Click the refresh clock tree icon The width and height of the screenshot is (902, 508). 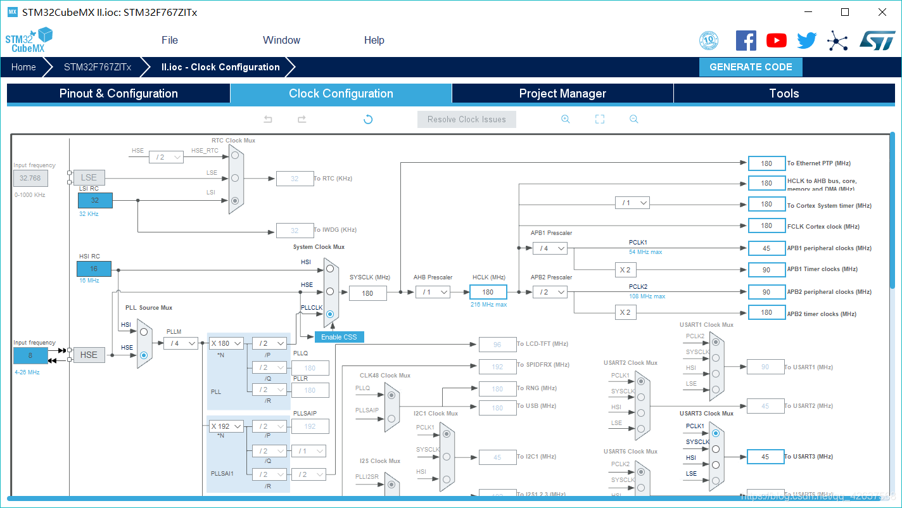pyautogui.click(x=368, y=119)
